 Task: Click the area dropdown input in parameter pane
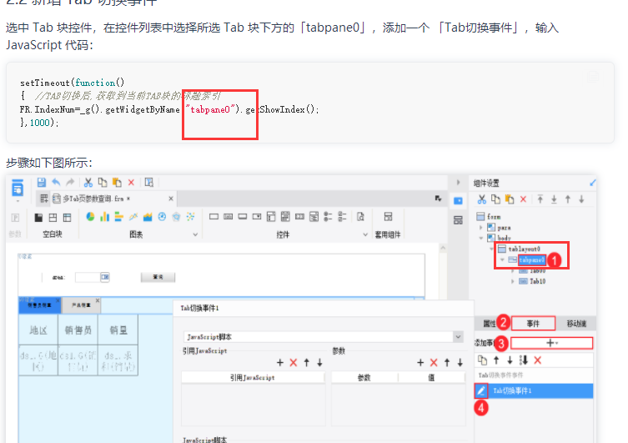click(92, 277)
